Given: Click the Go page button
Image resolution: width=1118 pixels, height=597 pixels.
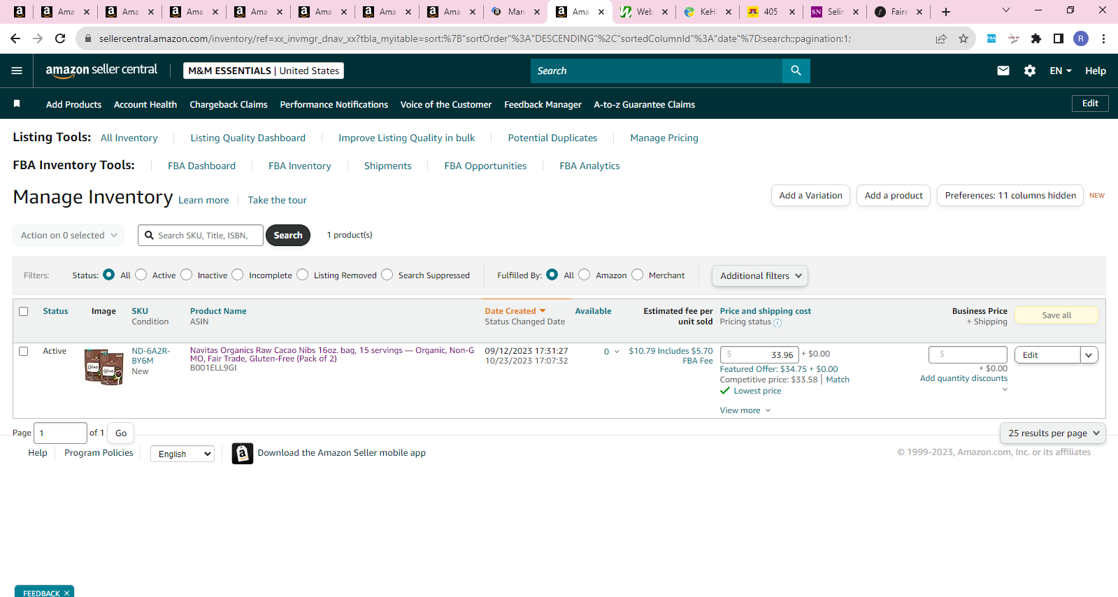Looking at the screenshot, I should [x=121, y=433].
